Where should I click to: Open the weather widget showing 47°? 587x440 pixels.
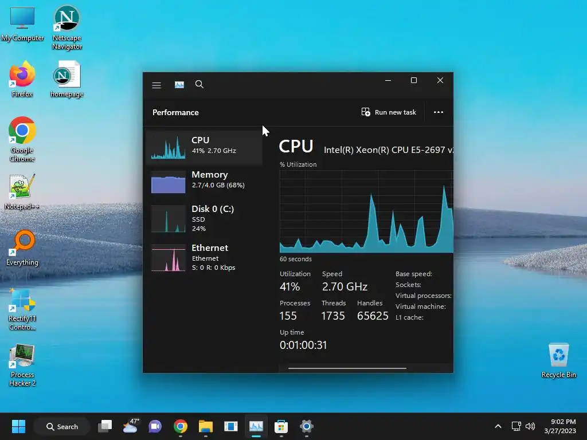(x=130, y=426)
